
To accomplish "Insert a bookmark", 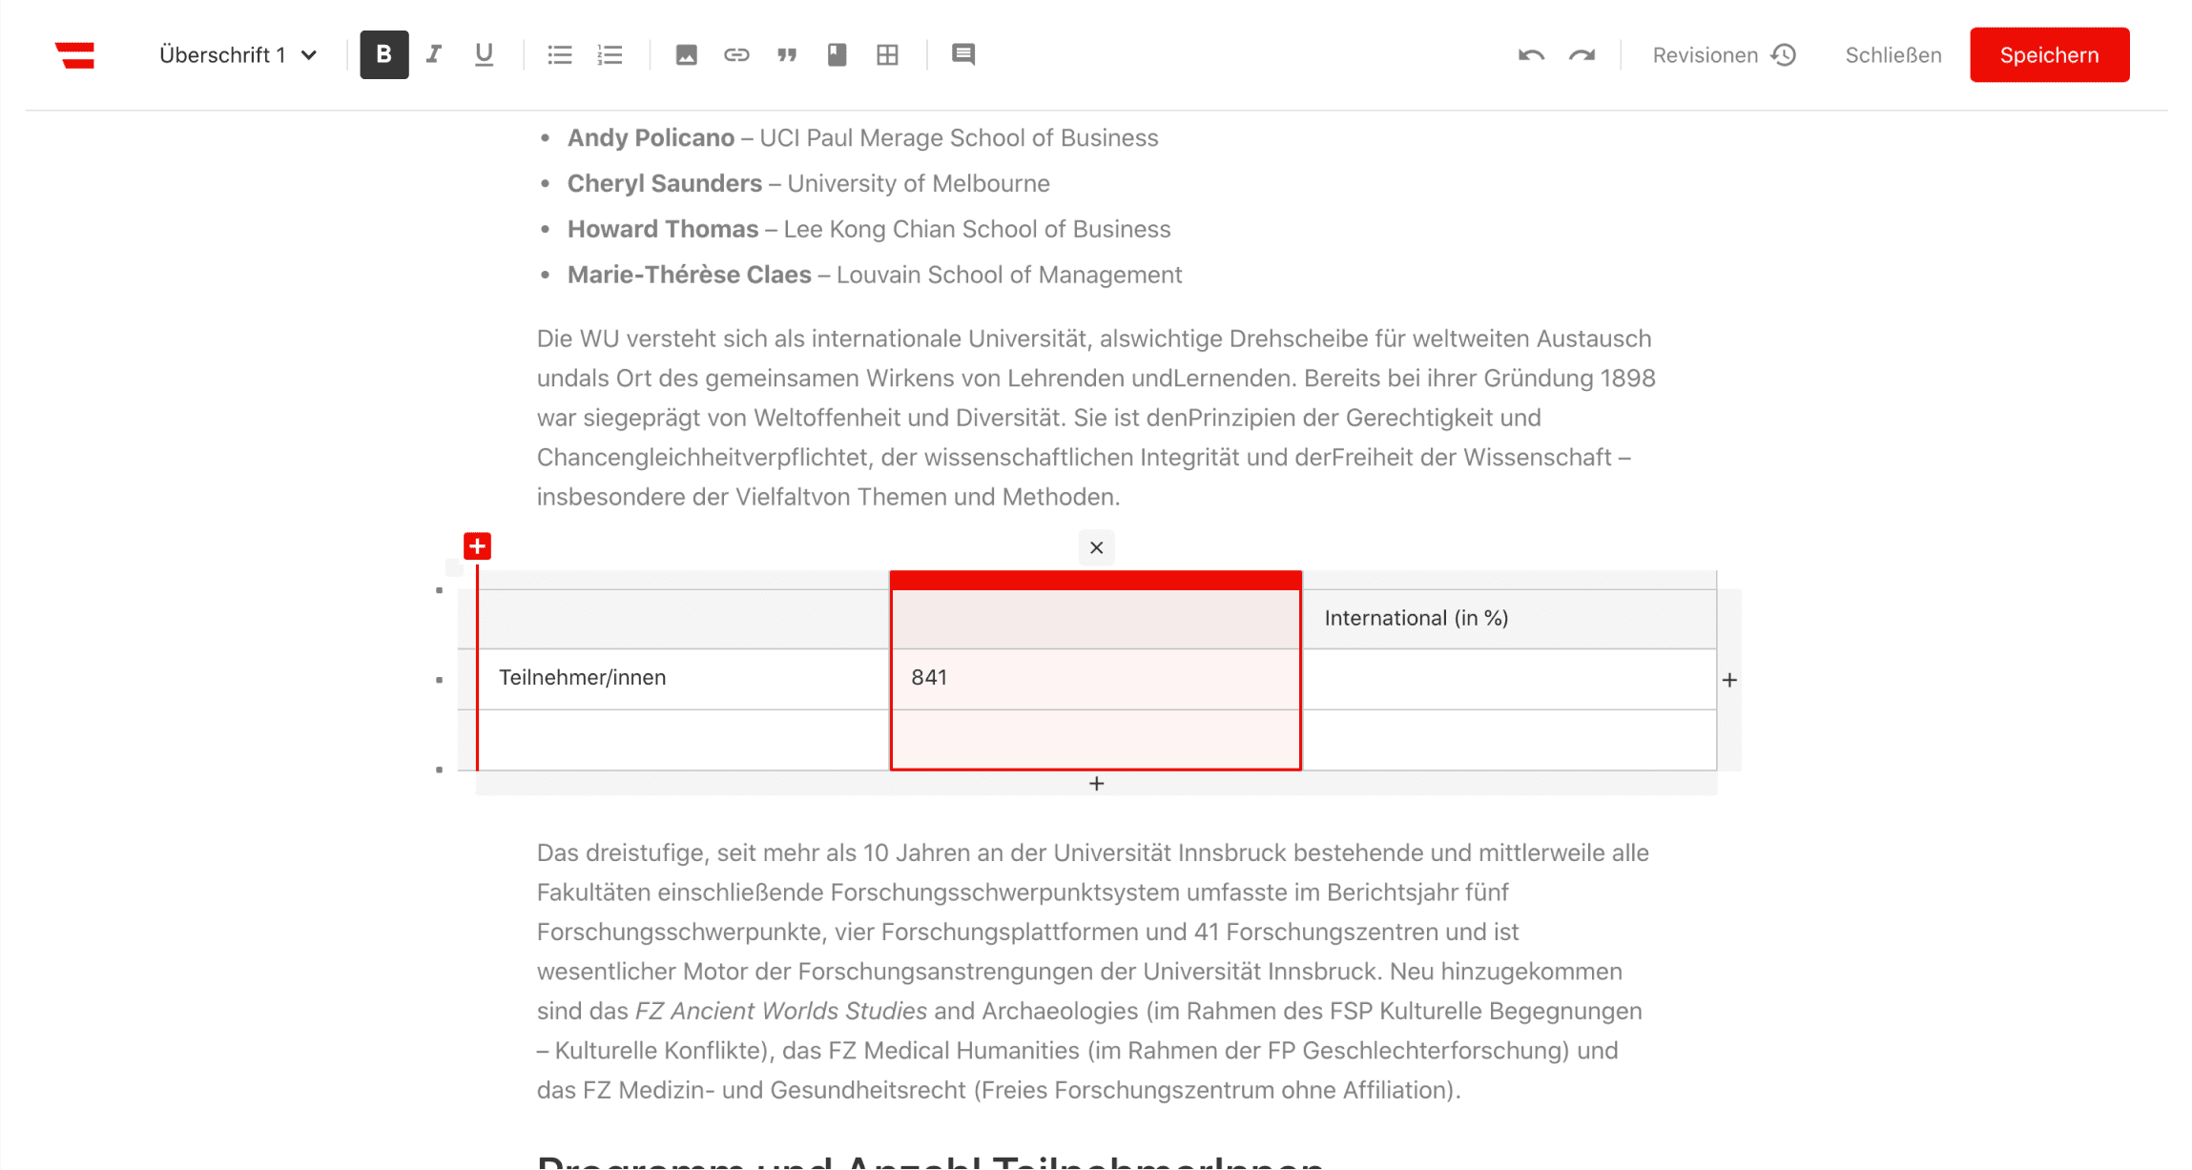I will pos(838,54).
